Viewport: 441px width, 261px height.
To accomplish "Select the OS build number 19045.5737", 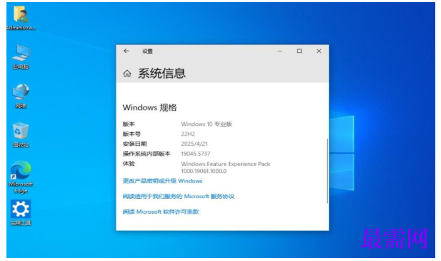I will (195, 154).
